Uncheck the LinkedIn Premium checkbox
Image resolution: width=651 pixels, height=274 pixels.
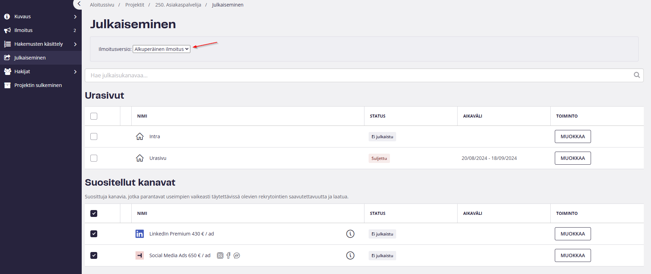(x=94, y=234)
